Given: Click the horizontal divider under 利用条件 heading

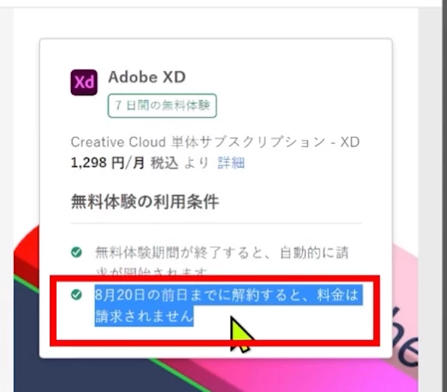Looking at the screenshot, I should click(216, 223).
